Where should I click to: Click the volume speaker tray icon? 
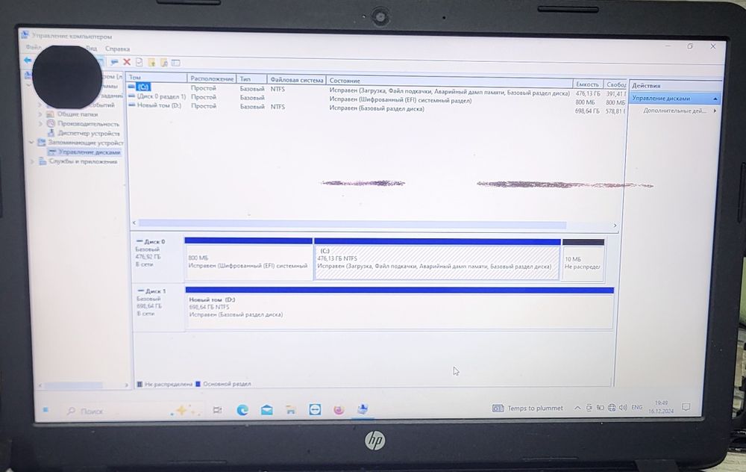pyautogui.click(x=623, y=408)
